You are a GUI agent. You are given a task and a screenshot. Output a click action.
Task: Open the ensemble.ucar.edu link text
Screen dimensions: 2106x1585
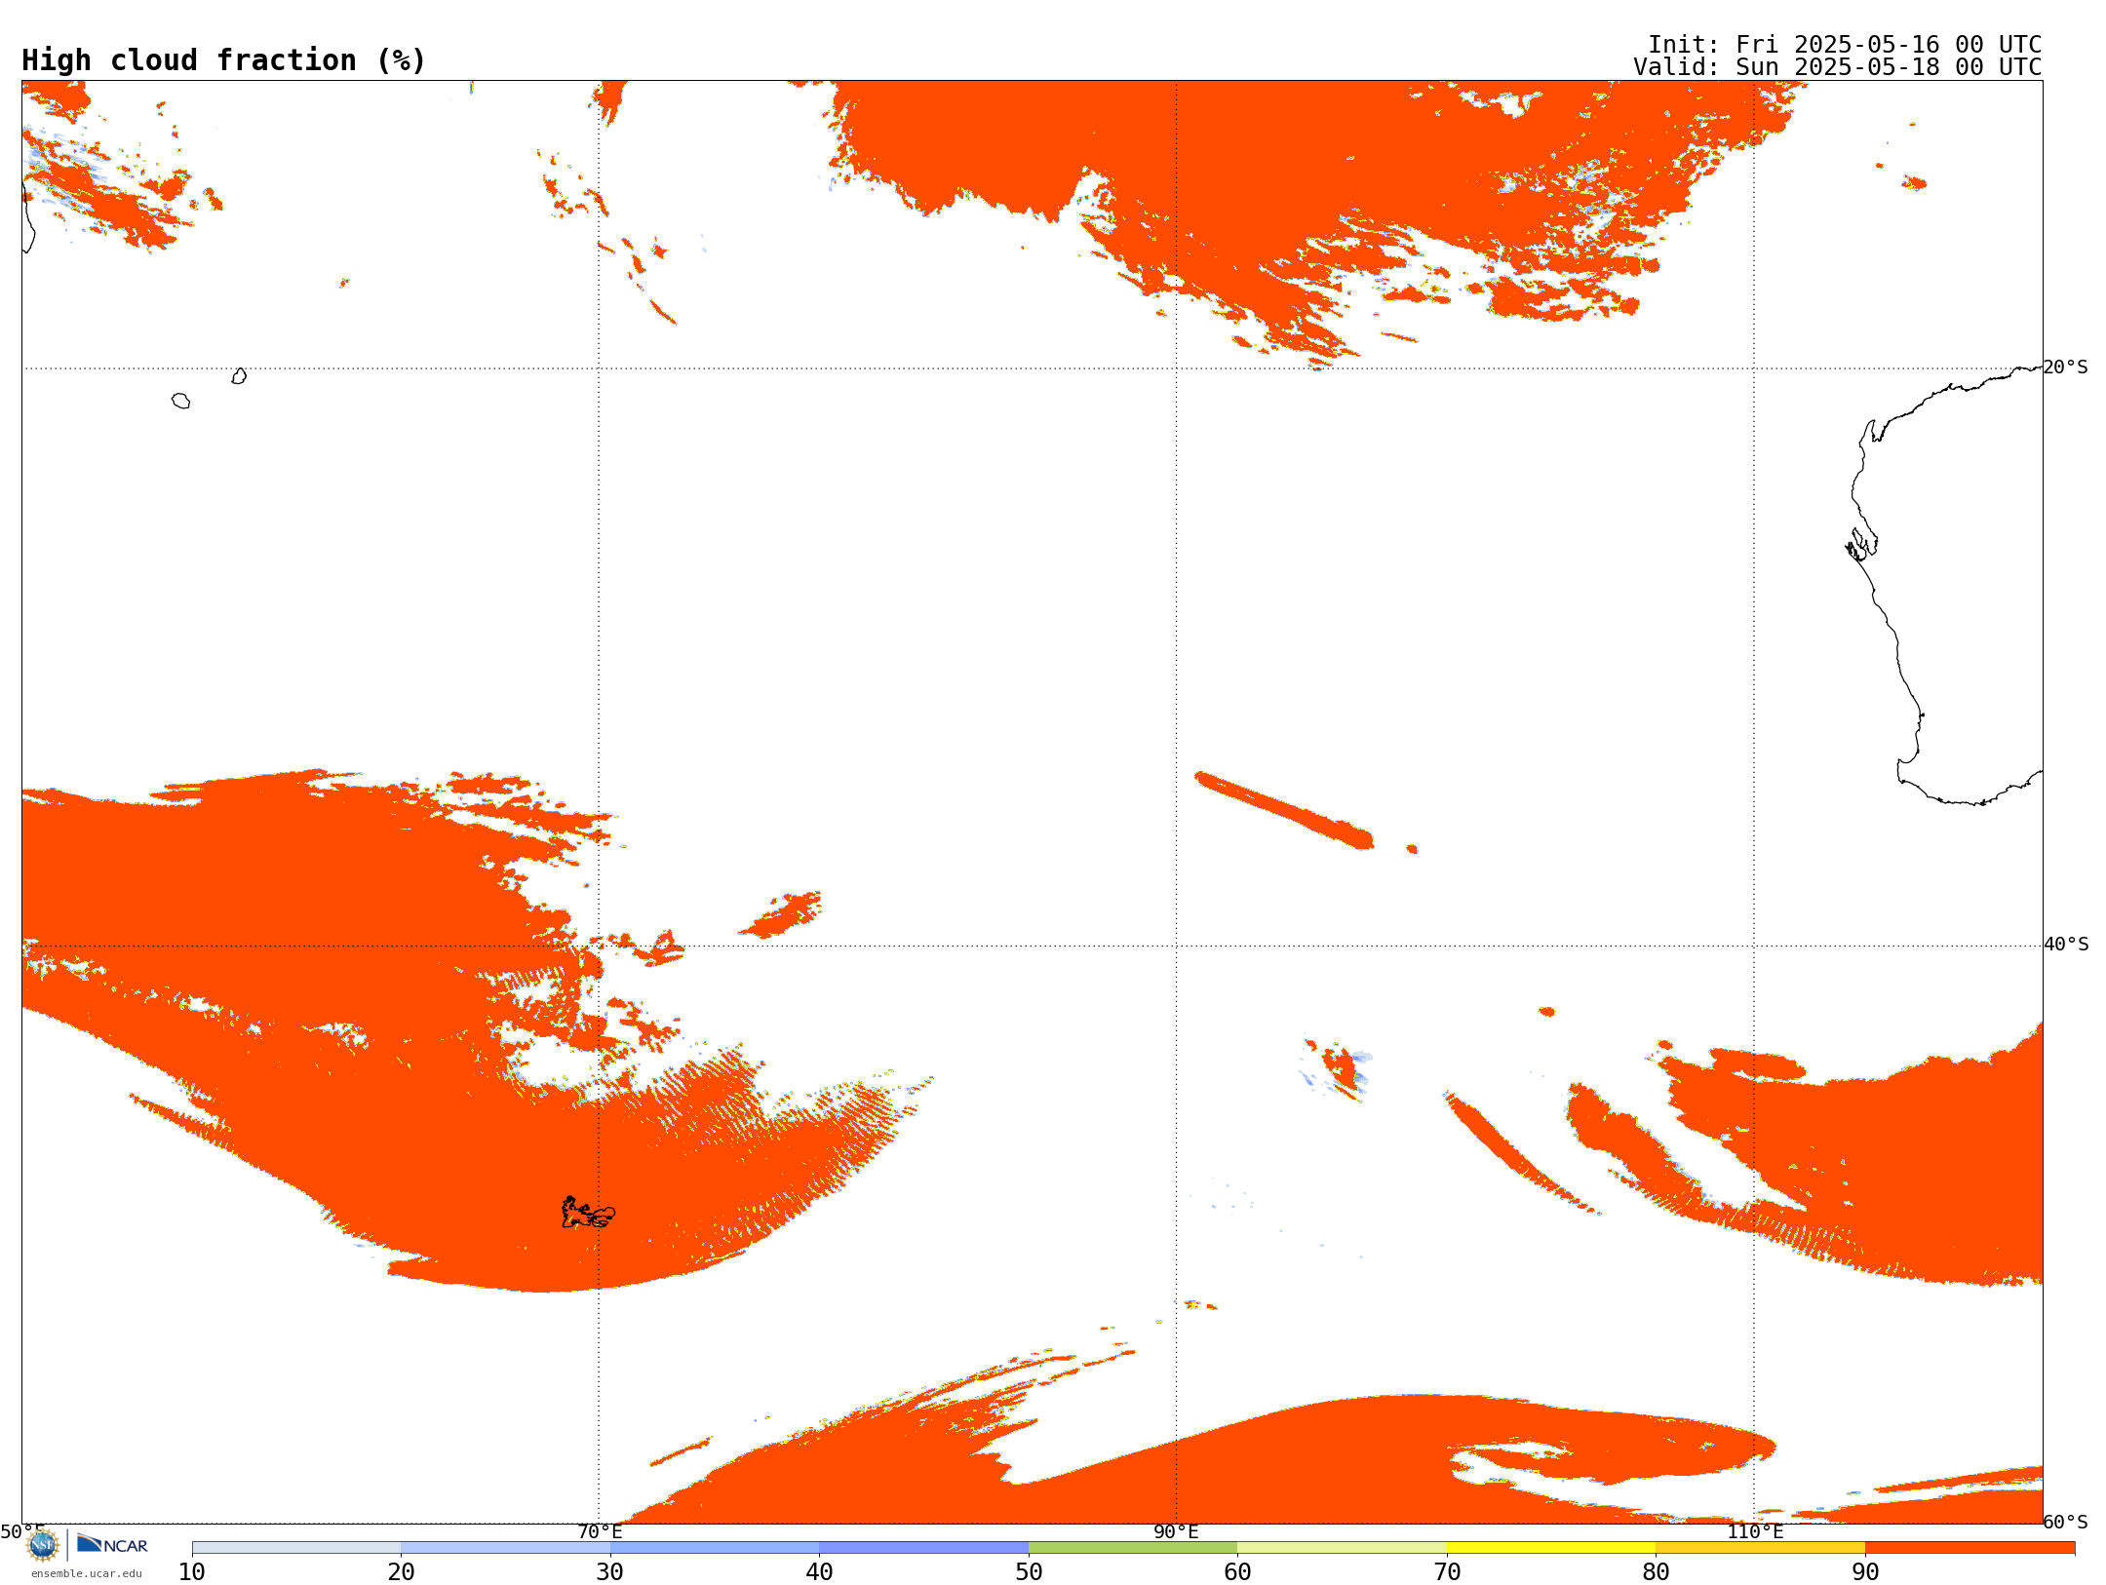pos(87,1573)
